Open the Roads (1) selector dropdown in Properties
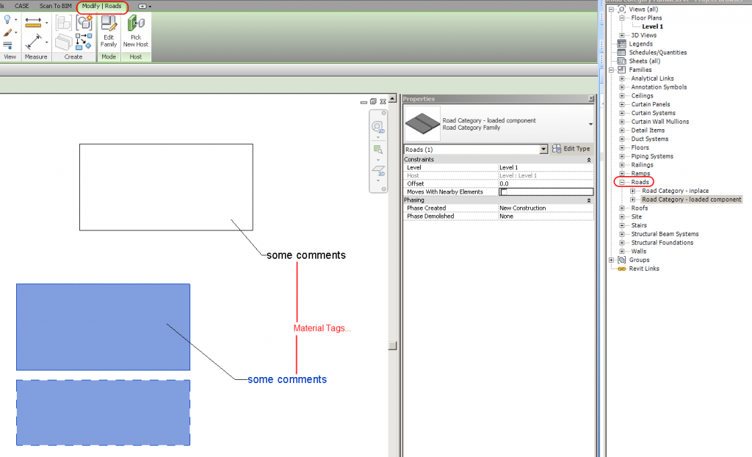This screenshot has height=457, width=752. click(x=543, y=148)
